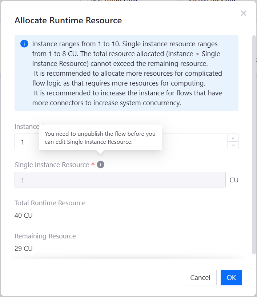Click the 40 CU value
Screen dimensions: 257x297
(24, 215)
